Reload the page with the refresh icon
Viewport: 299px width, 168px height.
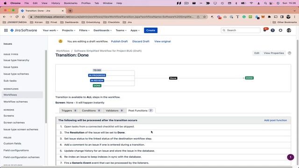[17, 17]
